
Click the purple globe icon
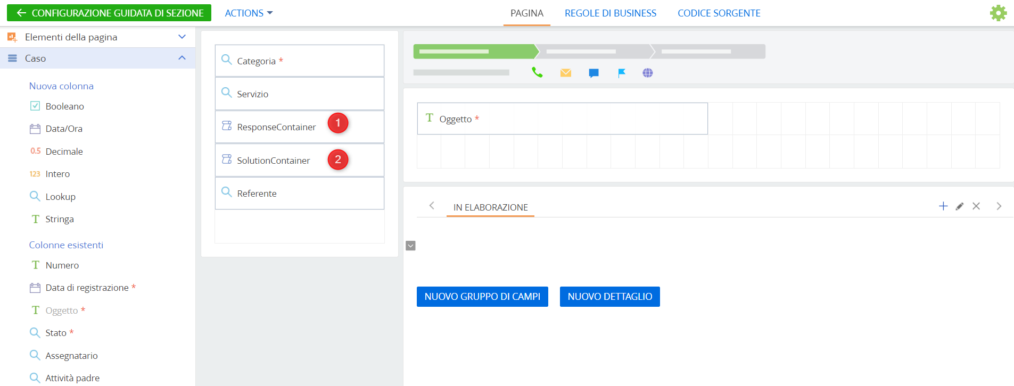(x=647, y=73)
